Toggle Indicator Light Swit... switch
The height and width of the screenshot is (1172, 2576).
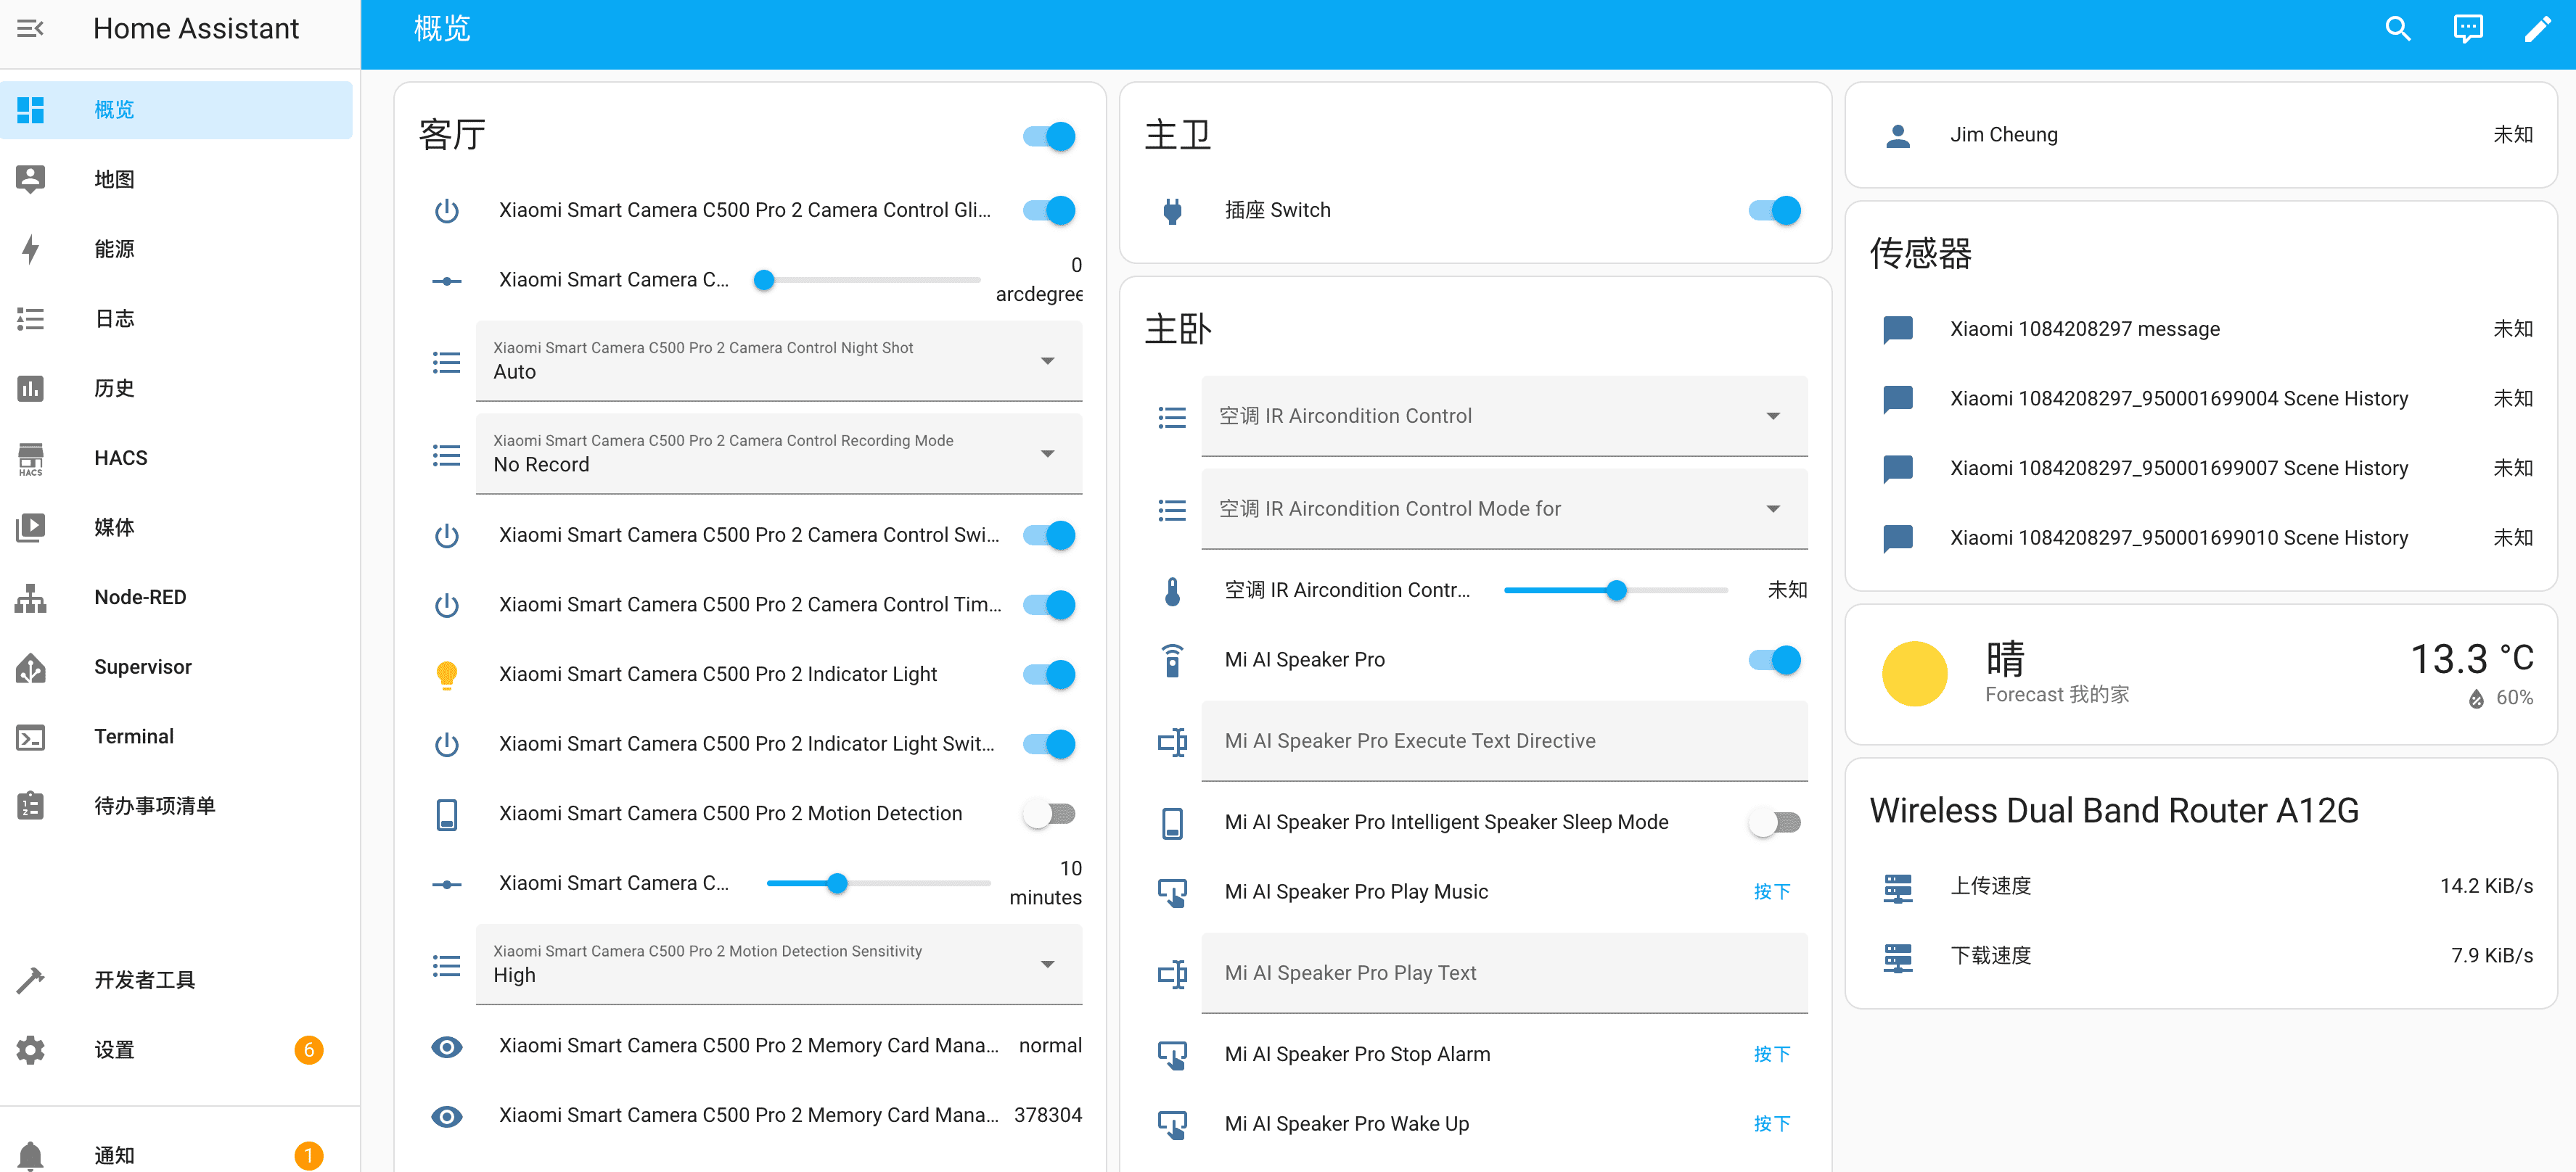click(1049, 744)
